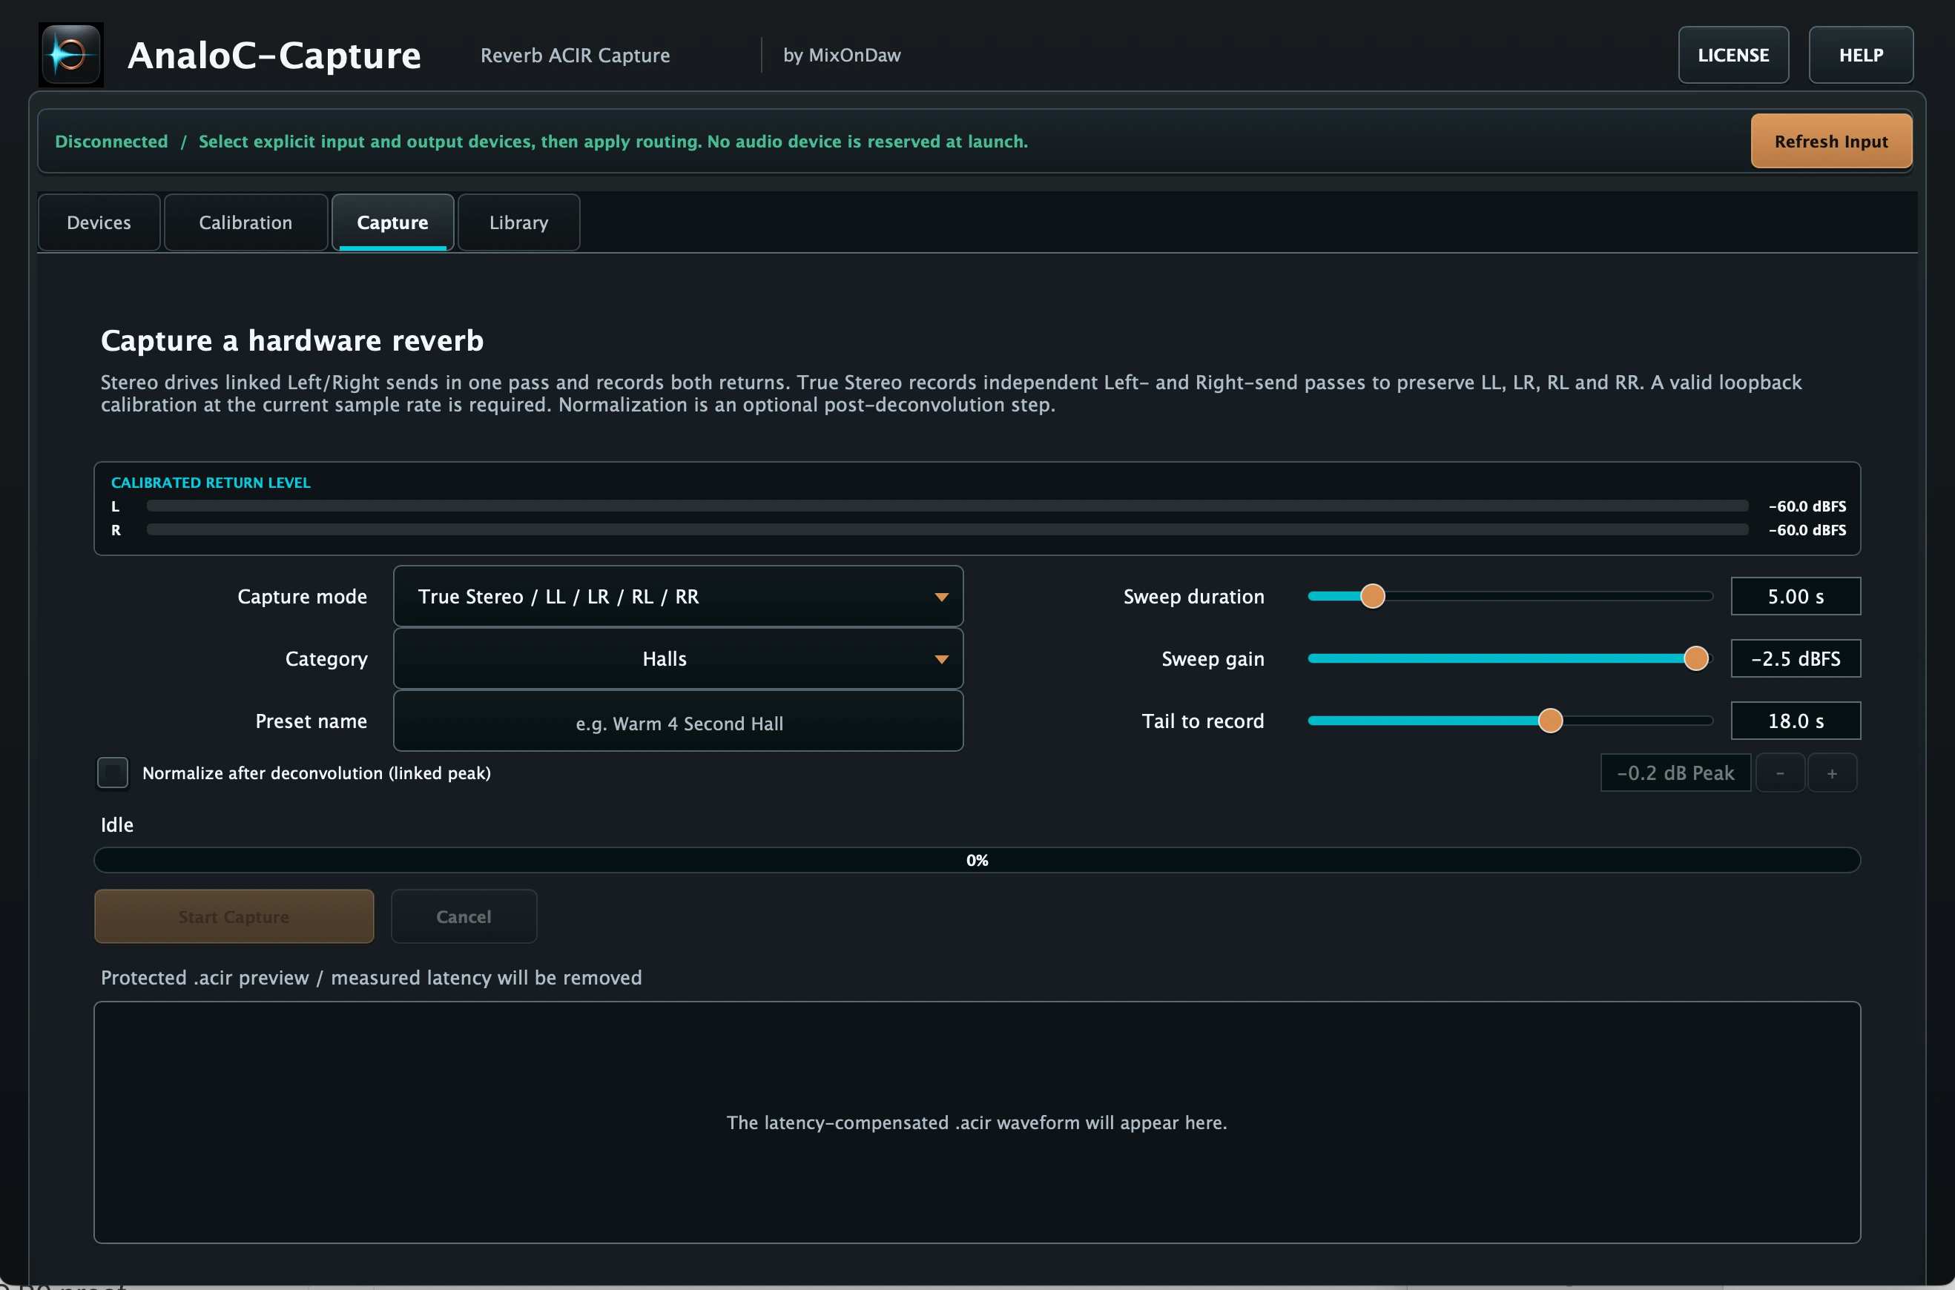Click the R channel -60.0 dBFS reading
The image size is (1955, 1290).
1807,530
